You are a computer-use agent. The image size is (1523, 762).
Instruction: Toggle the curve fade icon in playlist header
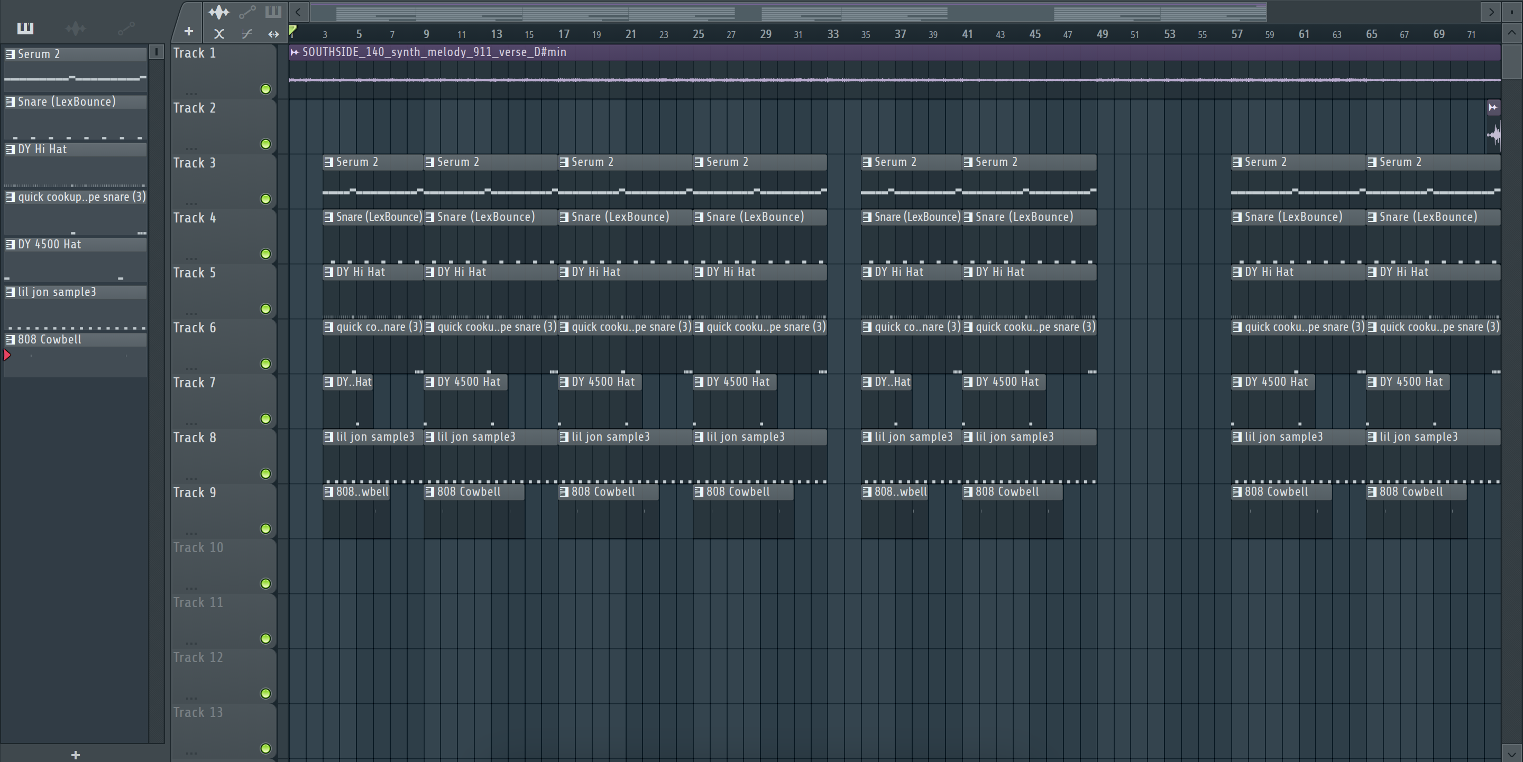pyautogui.click(x=247, y=34)
